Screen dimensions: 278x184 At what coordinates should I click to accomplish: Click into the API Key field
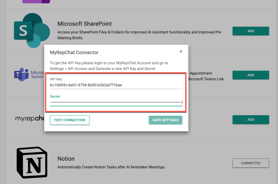[116, 85]
